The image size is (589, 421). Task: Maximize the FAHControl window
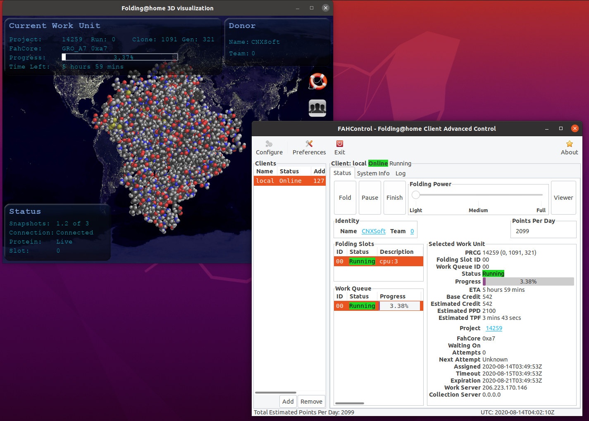561,129
